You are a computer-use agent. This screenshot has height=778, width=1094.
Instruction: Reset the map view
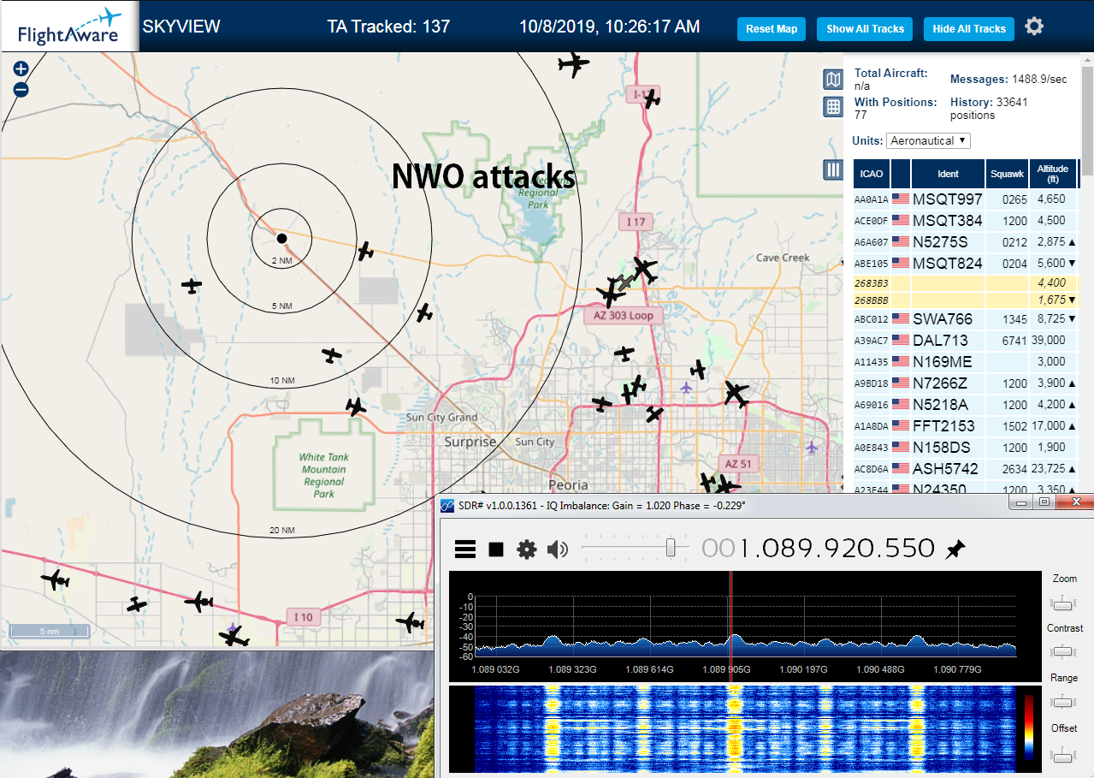click(772, 29)
